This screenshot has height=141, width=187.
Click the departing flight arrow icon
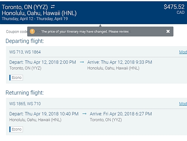click(x=82, y=62)
